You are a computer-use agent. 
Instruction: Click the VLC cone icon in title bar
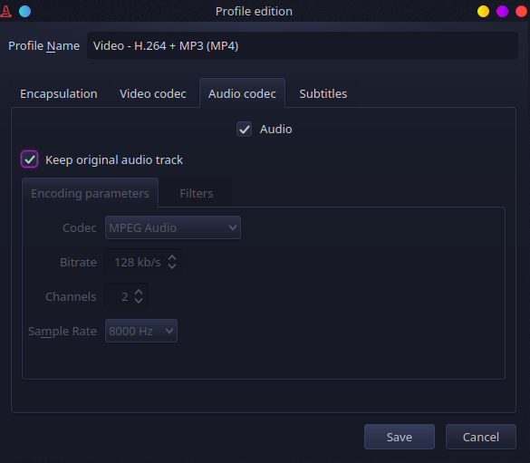pyautogui.click(x=5, y=12)
